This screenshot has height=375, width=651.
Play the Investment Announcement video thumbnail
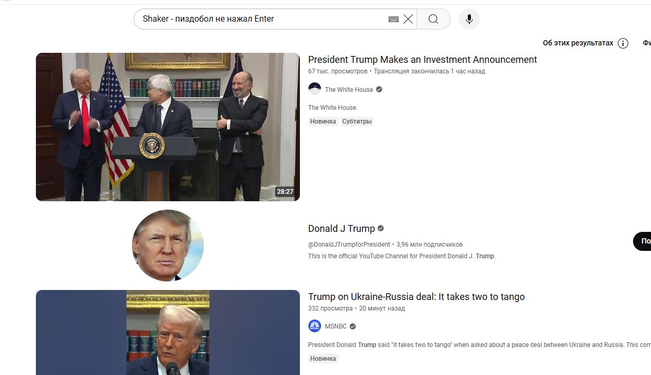pos(168,127)
